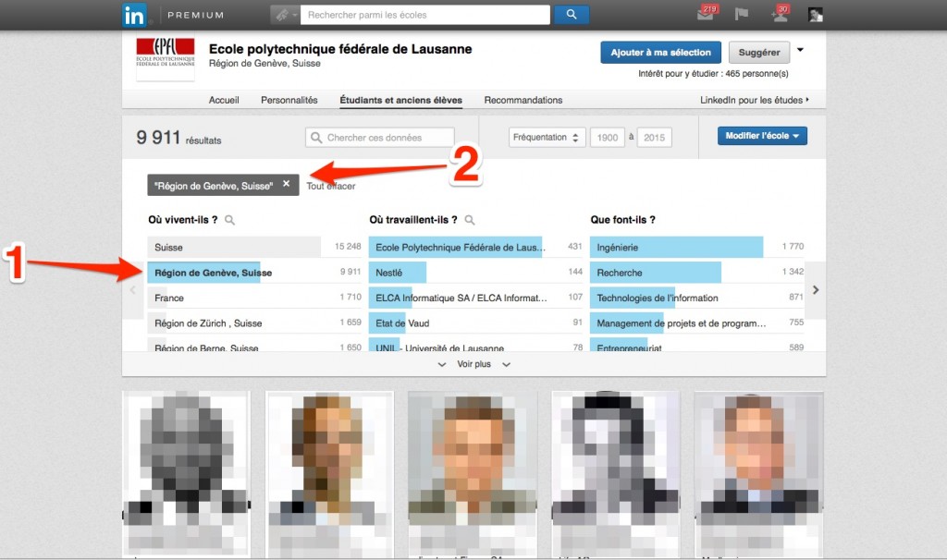
Task: Click the Ajouter à ma sélection button
Action: click(660, 53)
